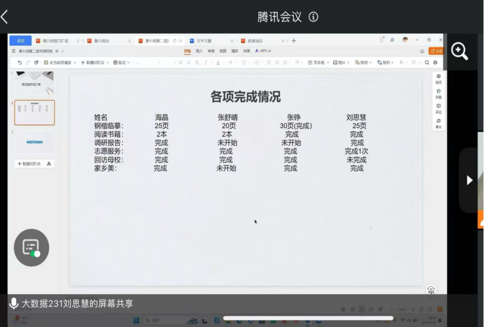The height and width of the screenshot is (327, 484).
Task: Switch to the 第八组23 document tab
Action: pyautogui.click(x=102, y=41)
